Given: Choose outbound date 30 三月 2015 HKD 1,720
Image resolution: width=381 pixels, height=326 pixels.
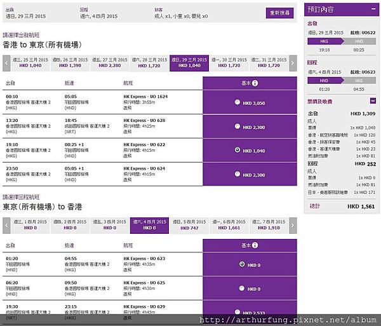Looking at the screenshot, I should 229,63.
